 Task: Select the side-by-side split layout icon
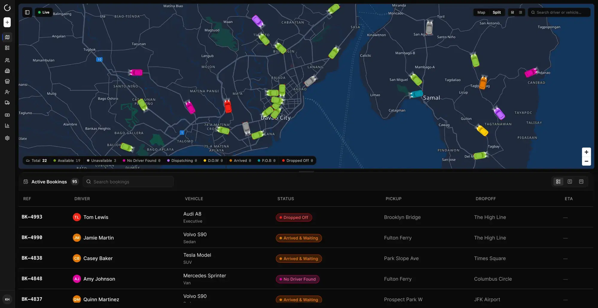pyautogui.click(x=521, y=12)
